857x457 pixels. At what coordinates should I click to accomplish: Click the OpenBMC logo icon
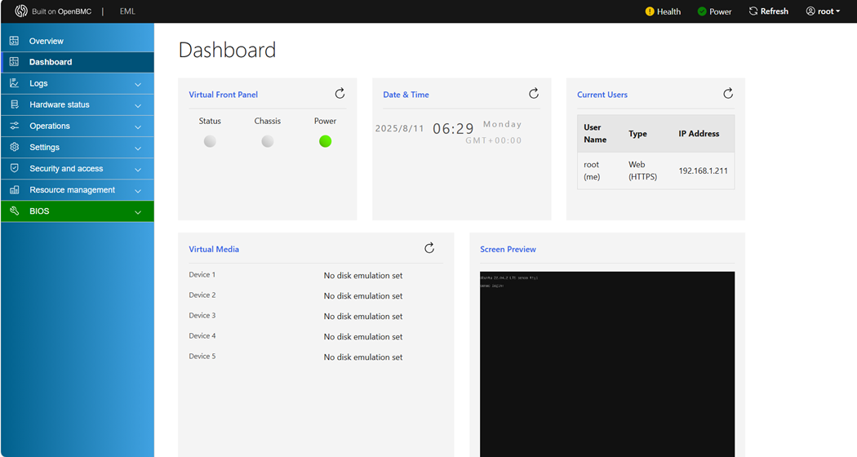[21, 11]
